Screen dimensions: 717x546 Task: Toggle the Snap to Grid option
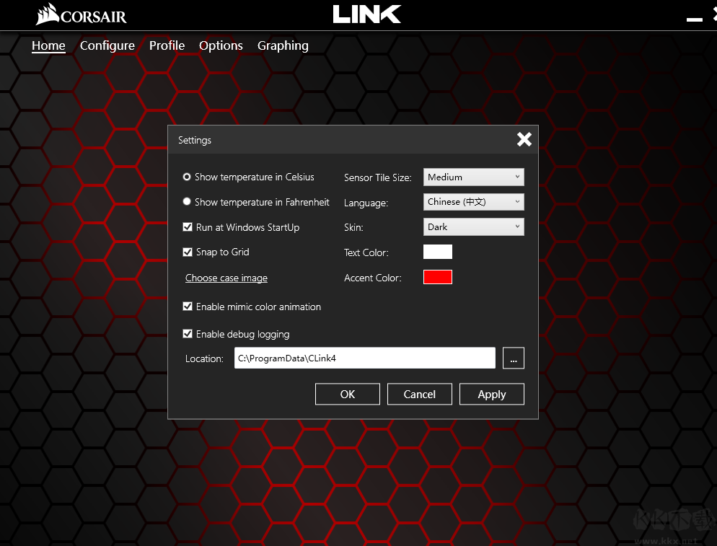188,252
